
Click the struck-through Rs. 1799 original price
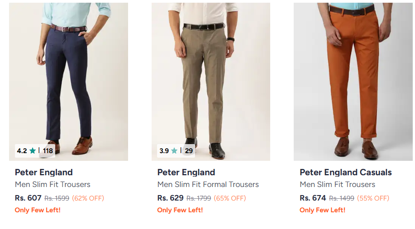point(199,198)
